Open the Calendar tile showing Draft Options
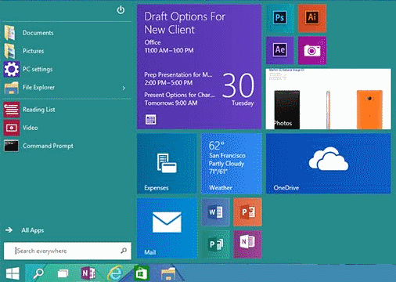The image size is (396, 282). [x=200, y=67]
